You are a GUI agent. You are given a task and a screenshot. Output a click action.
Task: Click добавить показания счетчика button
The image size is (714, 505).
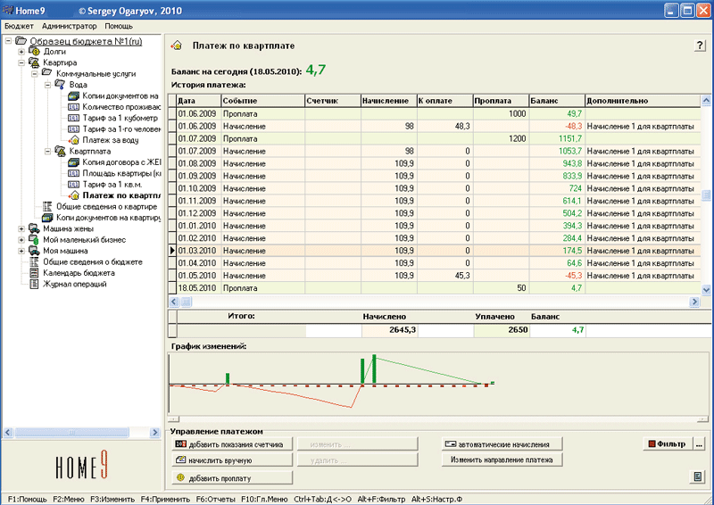[x=232, y=443]
